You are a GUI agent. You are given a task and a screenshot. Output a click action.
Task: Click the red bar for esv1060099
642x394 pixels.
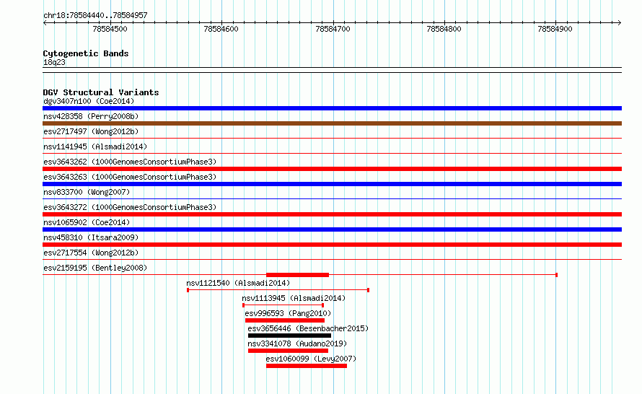click(x=307, y=366)
